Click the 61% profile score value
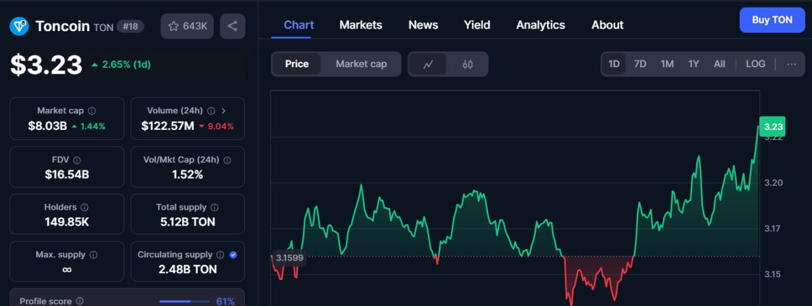This screenshot has height=306, width=812. tap(225, 302)
